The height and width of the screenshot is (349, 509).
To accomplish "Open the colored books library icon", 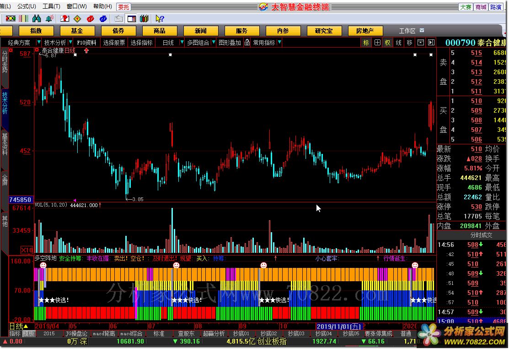I will coord(144,18).
